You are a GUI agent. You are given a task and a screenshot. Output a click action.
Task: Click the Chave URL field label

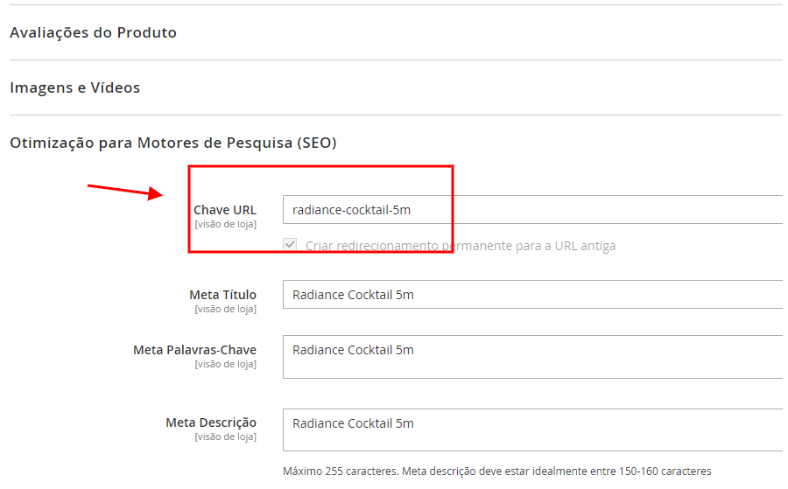pos(225,210)
